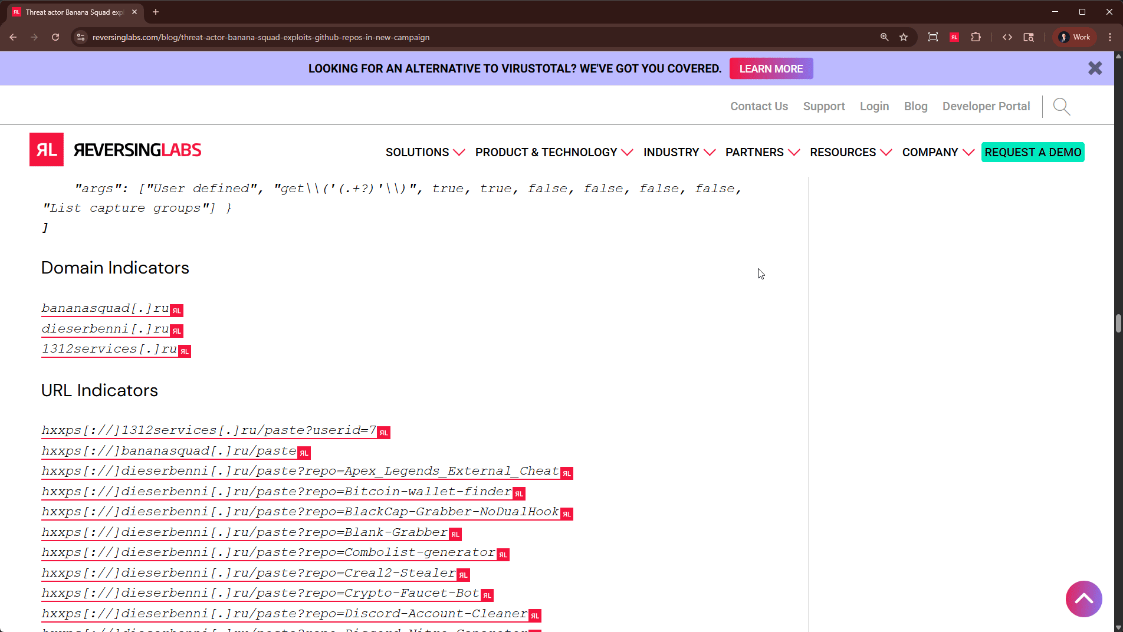Viewport: 1123px width, 632px height.
Task: Expand the SOLUTIONS menu
Action: (x=425, y=152)
